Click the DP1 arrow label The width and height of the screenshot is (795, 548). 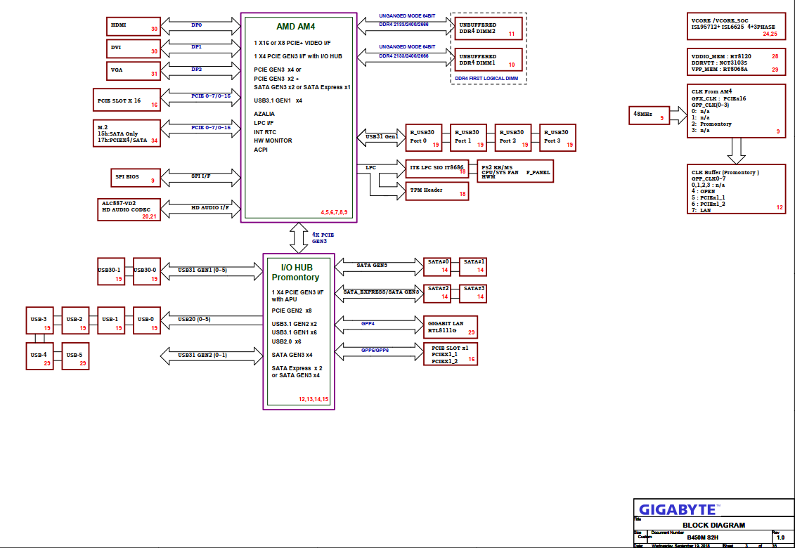[x=196, y=46]
